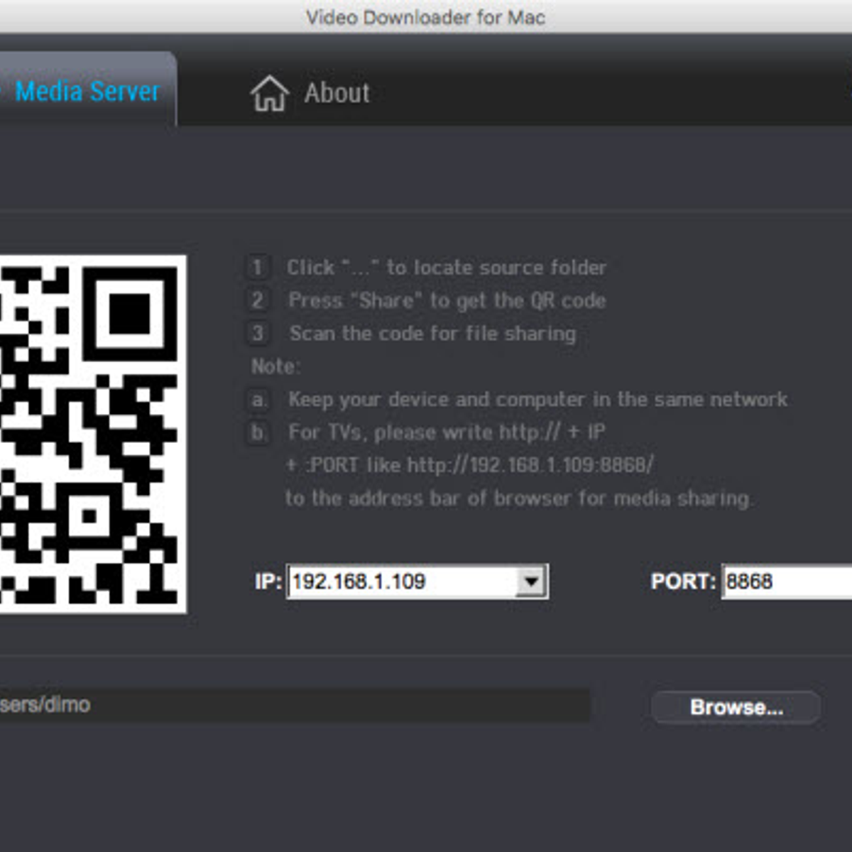Expand the IP address dropdown arrow
Image resolution: width=852 pixels, height=852 pixels.
[530, 582]
